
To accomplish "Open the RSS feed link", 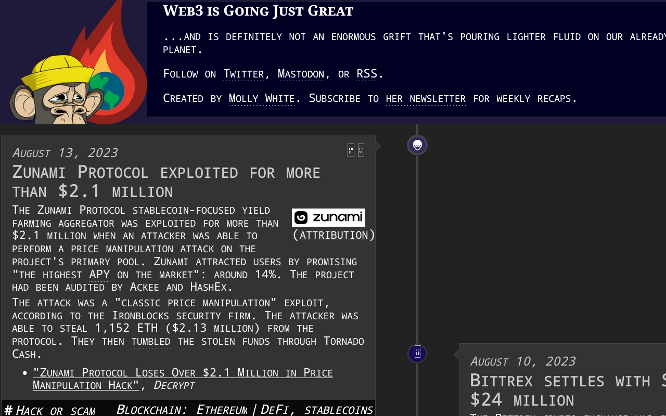I will (x=367, y=74).
